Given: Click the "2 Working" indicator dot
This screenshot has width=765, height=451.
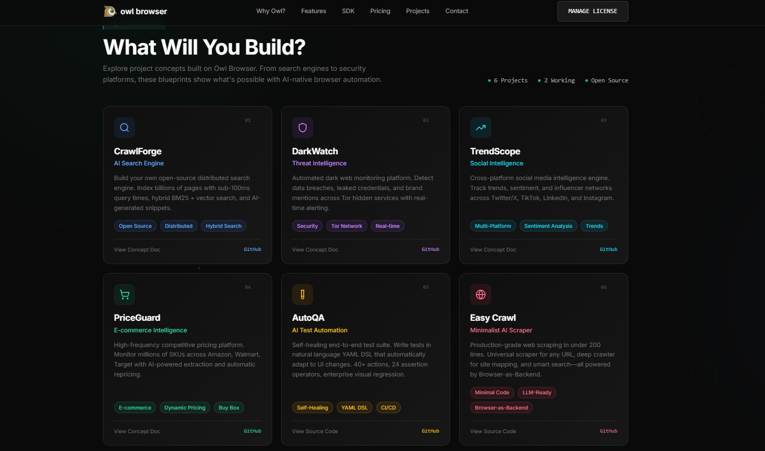Looking at the screenshot, I should [539, 80].
